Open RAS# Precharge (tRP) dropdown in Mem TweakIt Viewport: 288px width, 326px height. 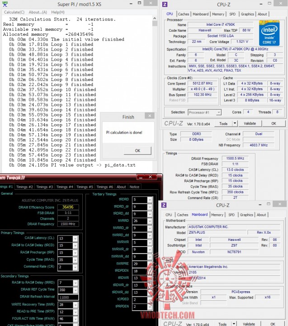[76, 253]
